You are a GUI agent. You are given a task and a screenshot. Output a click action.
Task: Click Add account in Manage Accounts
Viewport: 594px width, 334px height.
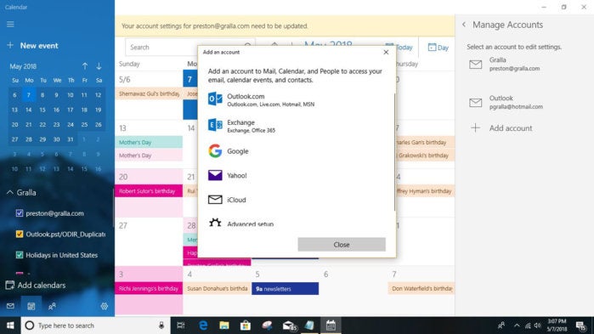[501, 128]
